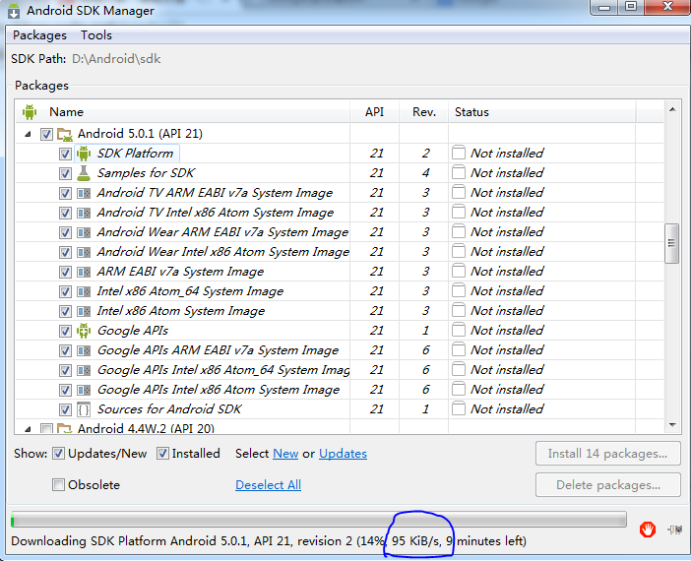Click the scroll down arrow of the package list
691x561 pixels.
pos(672,425)
